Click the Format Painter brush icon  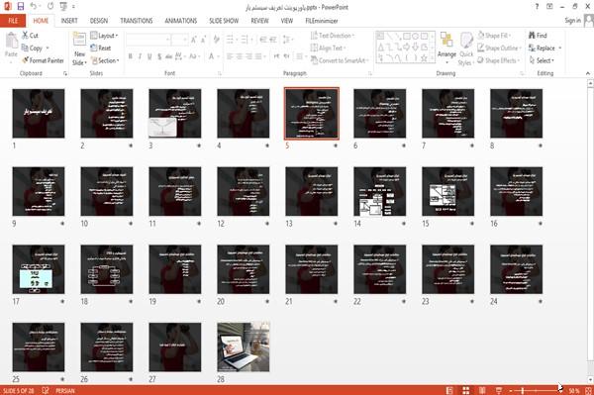[26, 60]
